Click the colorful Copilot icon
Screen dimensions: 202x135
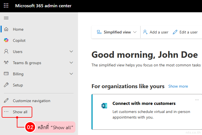tap(6, 40)
